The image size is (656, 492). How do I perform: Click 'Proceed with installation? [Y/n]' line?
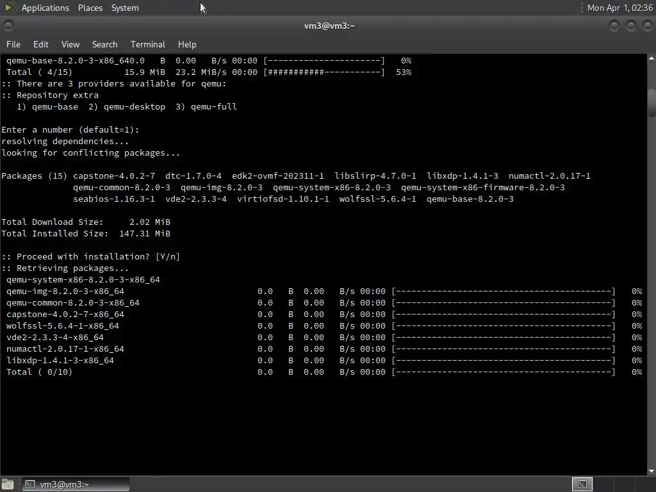91,256
